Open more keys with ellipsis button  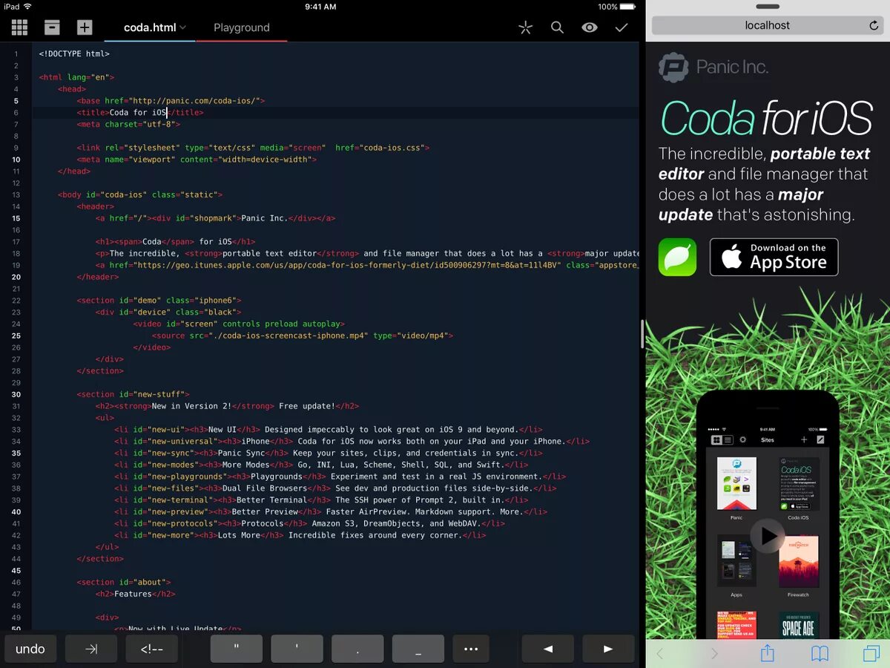pos(471,649)
